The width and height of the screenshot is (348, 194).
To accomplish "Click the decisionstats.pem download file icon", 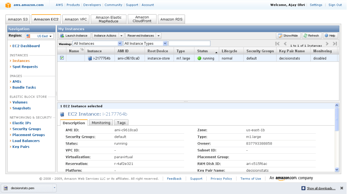I will (6, 188).
